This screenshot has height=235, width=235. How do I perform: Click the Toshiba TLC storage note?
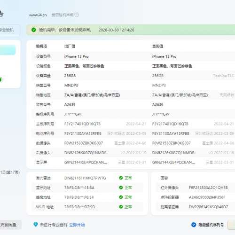pyautogui.click(x=224, y=76)
